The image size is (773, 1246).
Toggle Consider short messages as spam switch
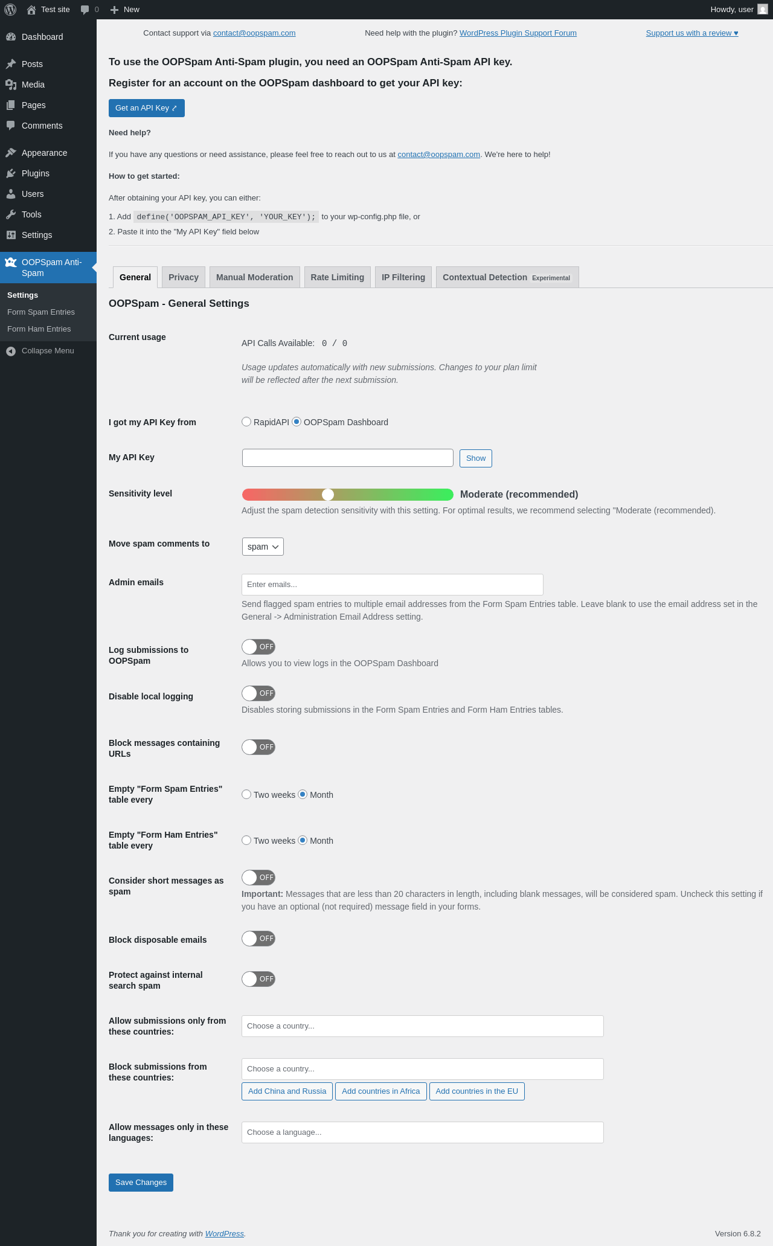tap(258, 878)
